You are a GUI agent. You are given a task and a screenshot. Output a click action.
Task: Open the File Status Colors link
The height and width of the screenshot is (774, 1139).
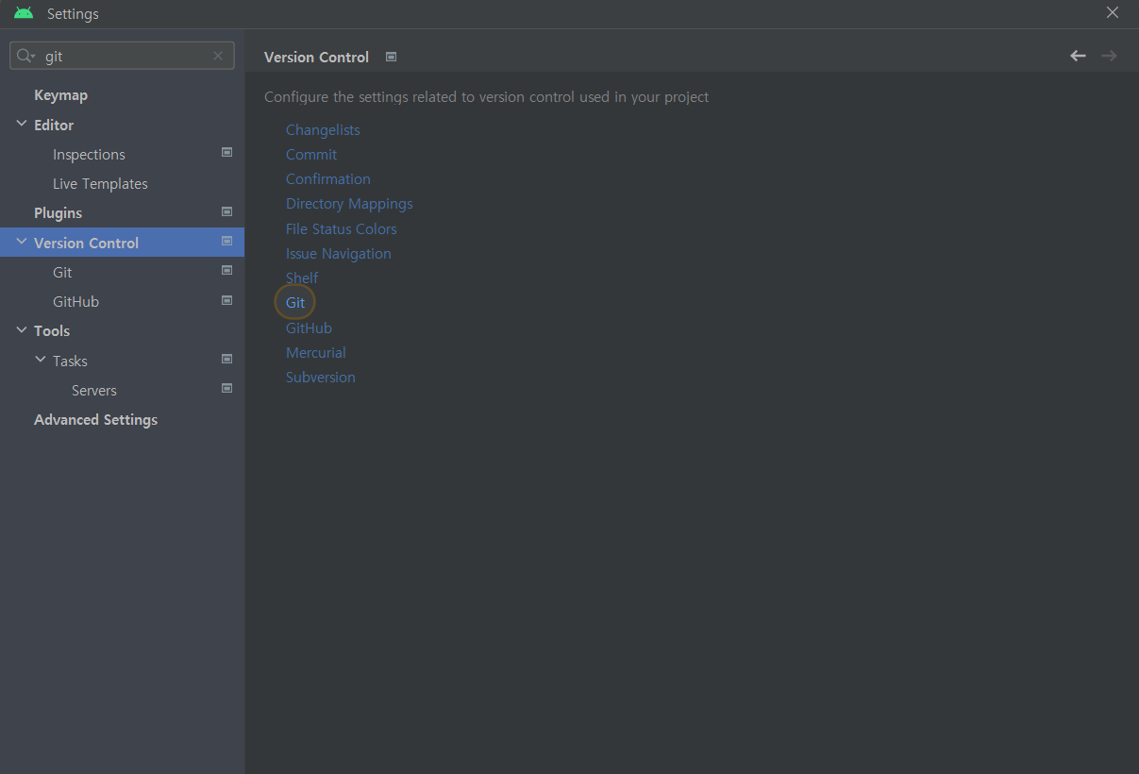coord(342,228)
